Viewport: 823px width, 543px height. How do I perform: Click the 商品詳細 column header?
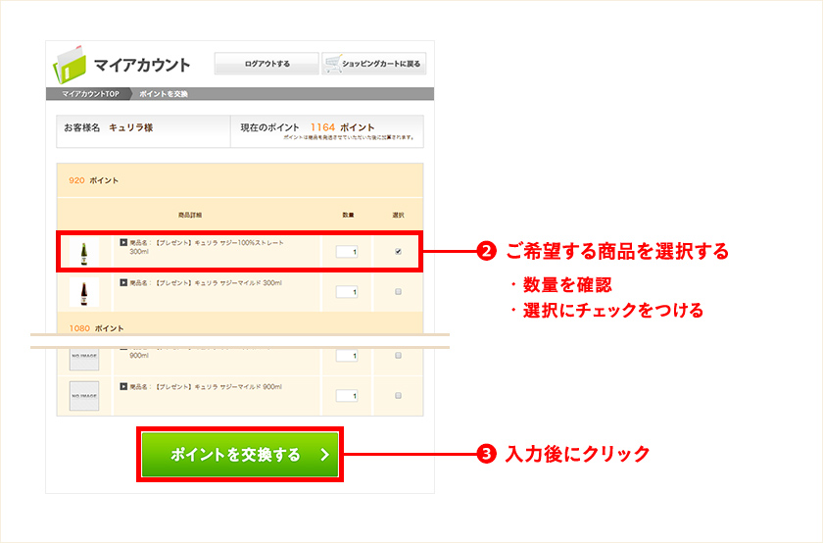(x=190, y=215)
